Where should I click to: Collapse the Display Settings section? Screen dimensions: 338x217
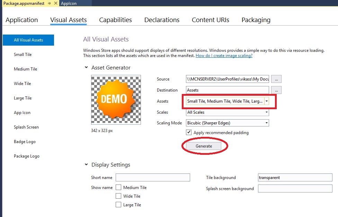tap(86, 165)
